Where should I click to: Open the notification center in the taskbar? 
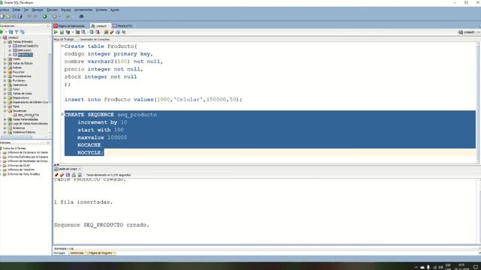pos(476,267)
